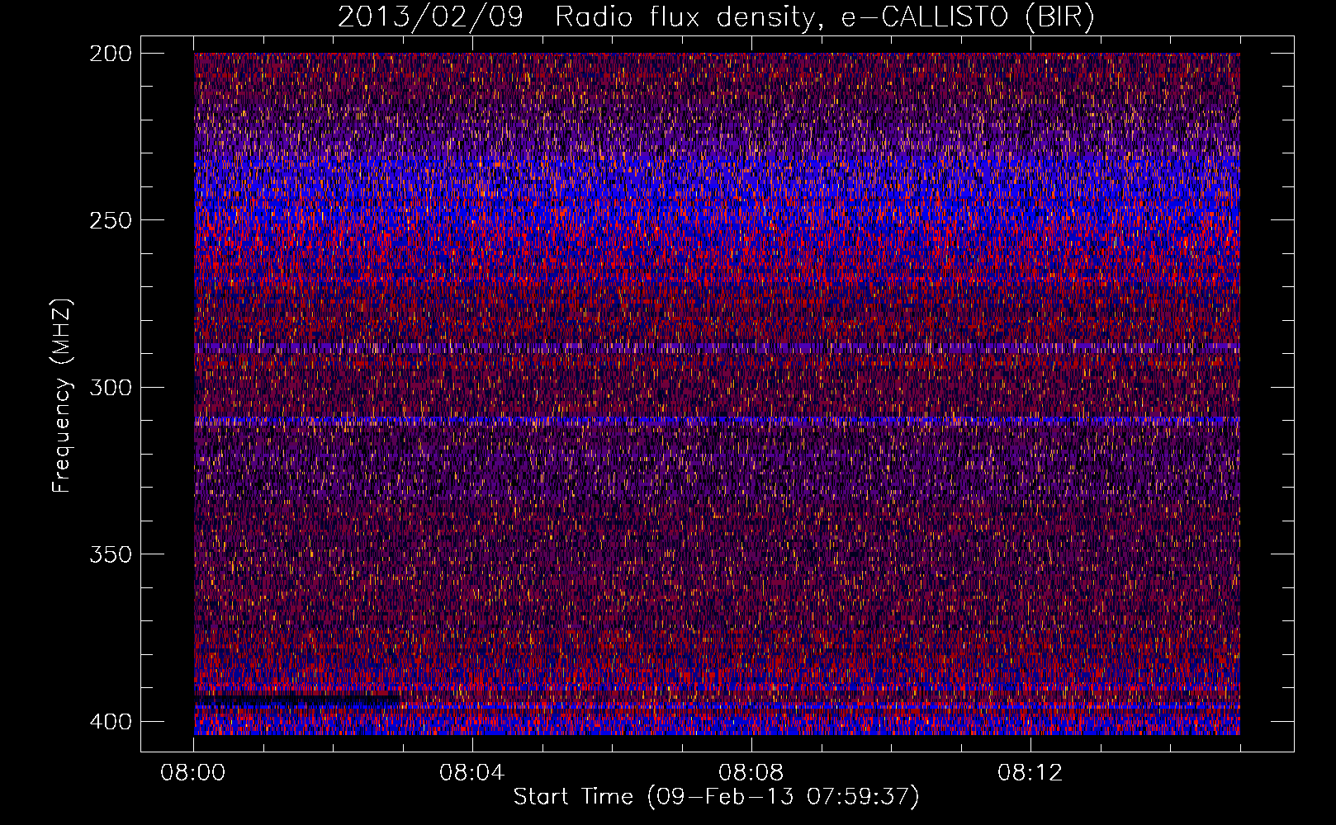Select the 400 frequency tick label
The height and width of the screenshot is (825, 1336).
111,721
